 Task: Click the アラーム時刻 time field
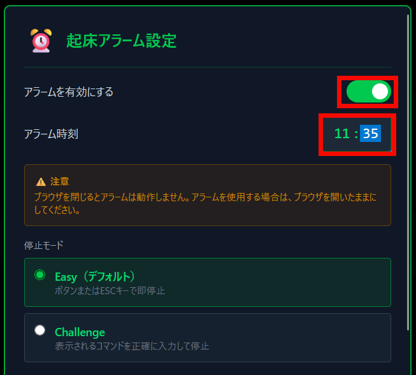[x=357, y=134]
